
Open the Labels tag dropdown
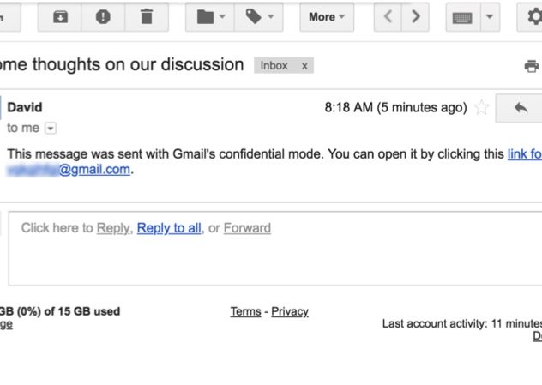259,16
